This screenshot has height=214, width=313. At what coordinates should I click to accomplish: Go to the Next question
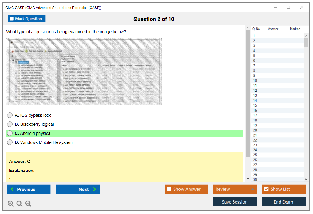(78, 189)
